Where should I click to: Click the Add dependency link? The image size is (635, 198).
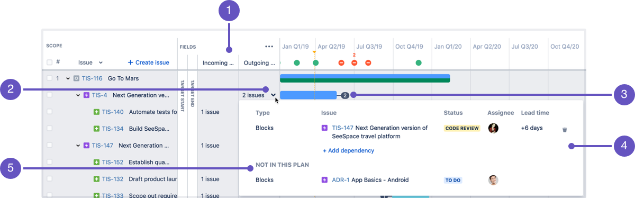348,150
